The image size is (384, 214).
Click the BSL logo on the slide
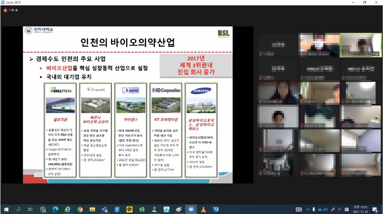pyautogui.click(x=223, y=34)
